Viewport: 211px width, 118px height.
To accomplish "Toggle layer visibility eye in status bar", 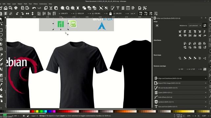I will [24, 116].
